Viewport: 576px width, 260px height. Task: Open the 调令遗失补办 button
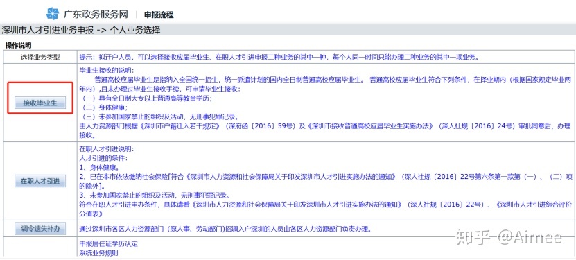point(40,229)
